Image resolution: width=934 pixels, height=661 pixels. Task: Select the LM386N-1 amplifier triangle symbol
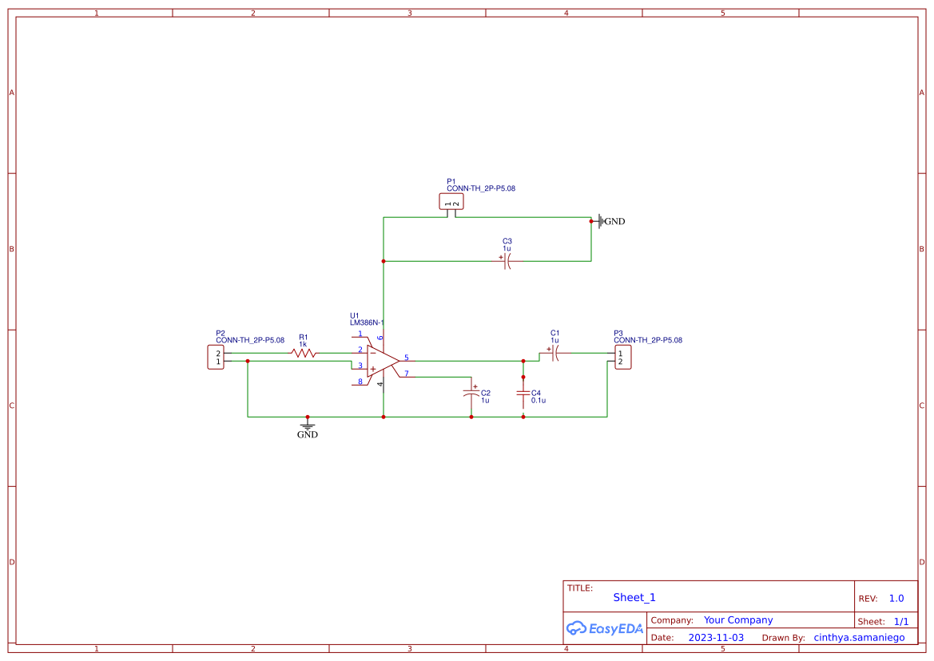[383, 361]
